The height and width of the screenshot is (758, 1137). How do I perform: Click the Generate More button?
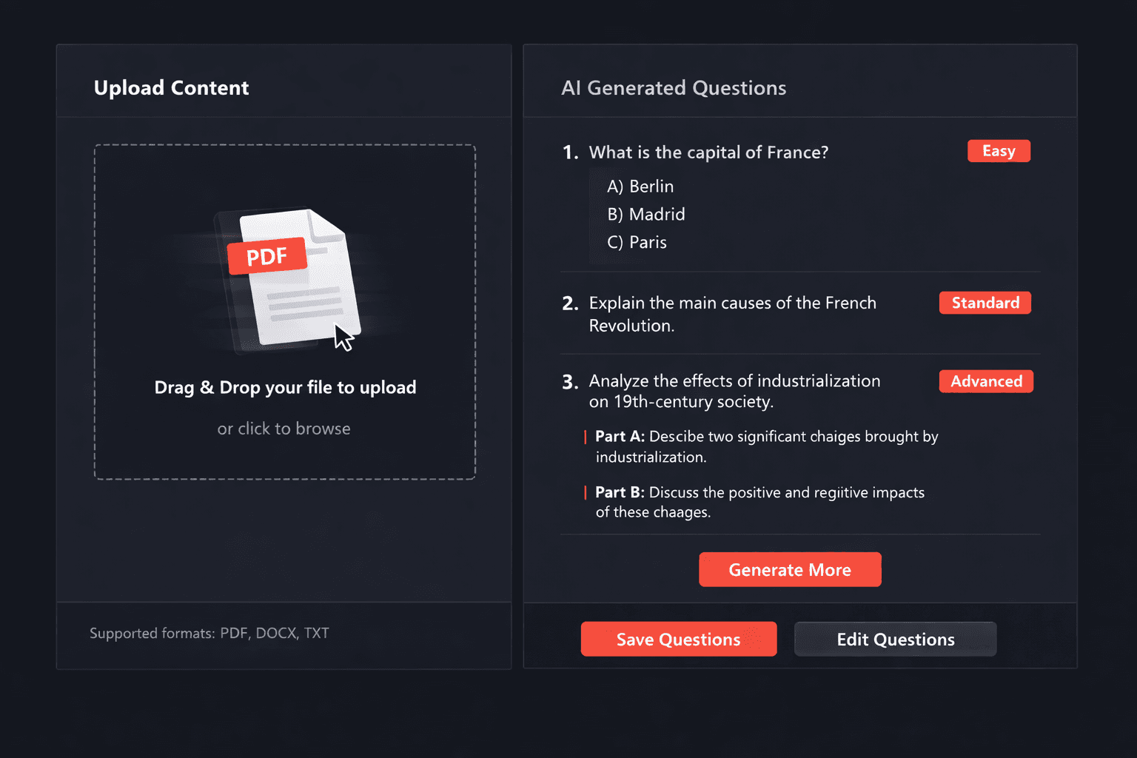pyautogui.click(x=790, y=569)
